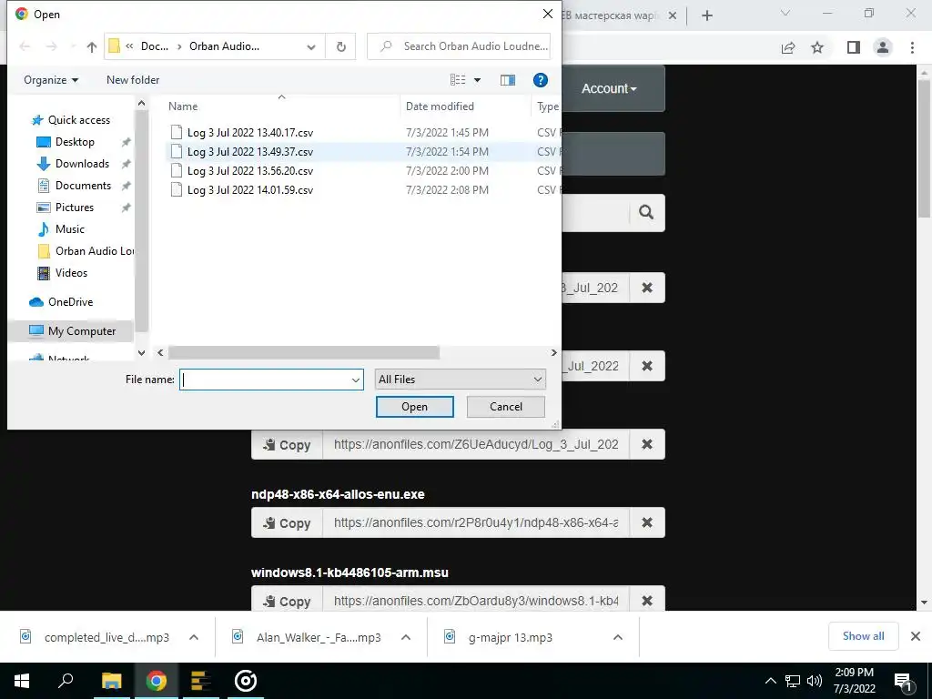Copy the Z6UeAducyd Log link
Image resolution: width=932 pixels, height=699 pixels.
coord(287,444)
